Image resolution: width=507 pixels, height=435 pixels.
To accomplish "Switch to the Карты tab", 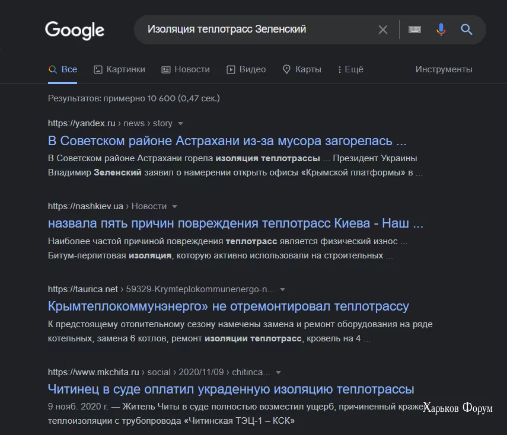I will [x=302, y=69].
